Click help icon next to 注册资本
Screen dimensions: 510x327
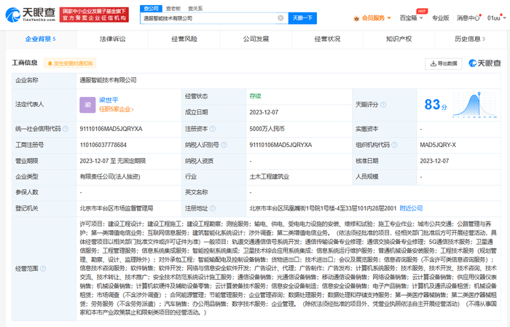click(213, 129)
